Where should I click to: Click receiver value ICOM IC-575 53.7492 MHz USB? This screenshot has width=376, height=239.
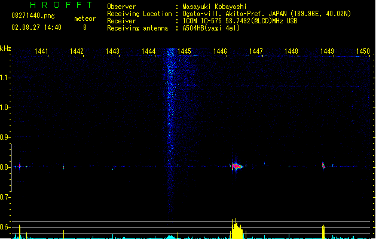(x=240, y=21)
